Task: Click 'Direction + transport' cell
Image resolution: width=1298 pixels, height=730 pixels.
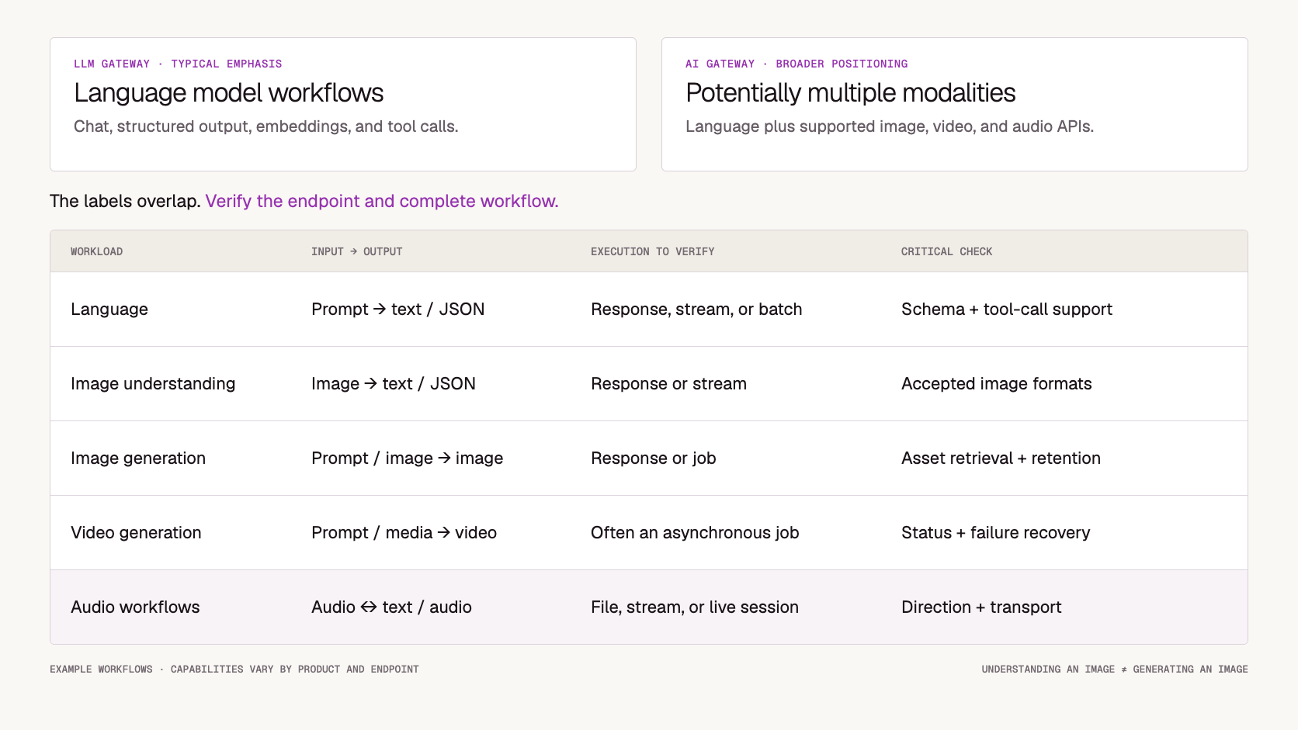Action: point(981,607)
